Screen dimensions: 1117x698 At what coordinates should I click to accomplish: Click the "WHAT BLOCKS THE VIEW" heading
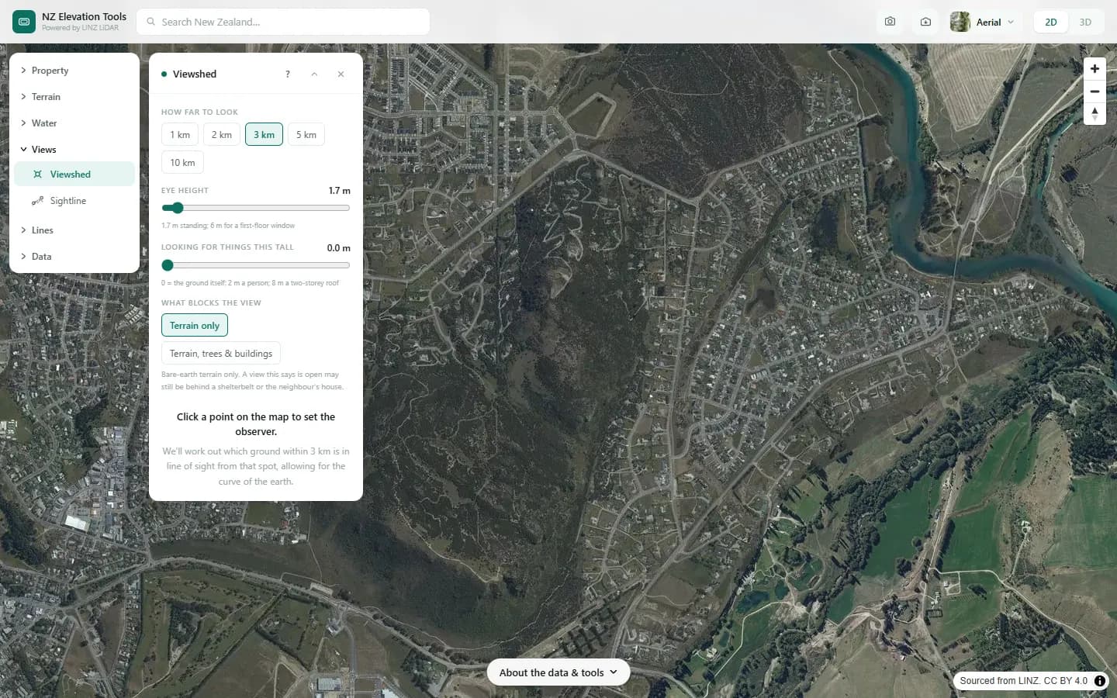(211, 303)
